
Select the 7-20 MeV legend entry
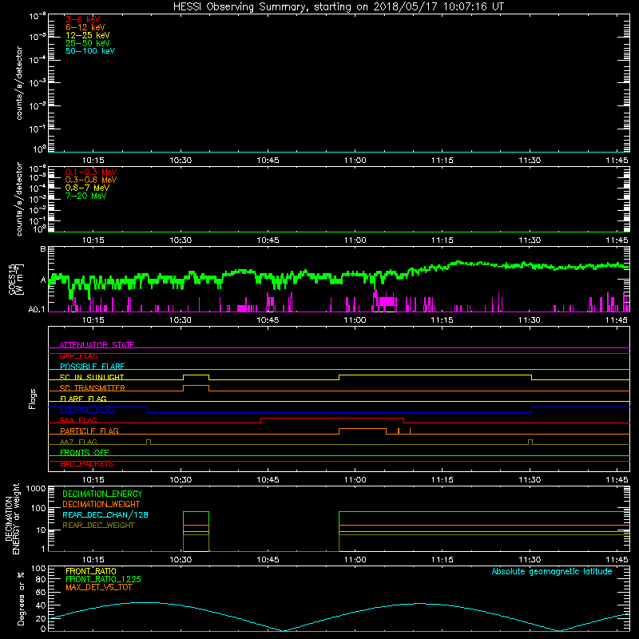click(85, 196)
